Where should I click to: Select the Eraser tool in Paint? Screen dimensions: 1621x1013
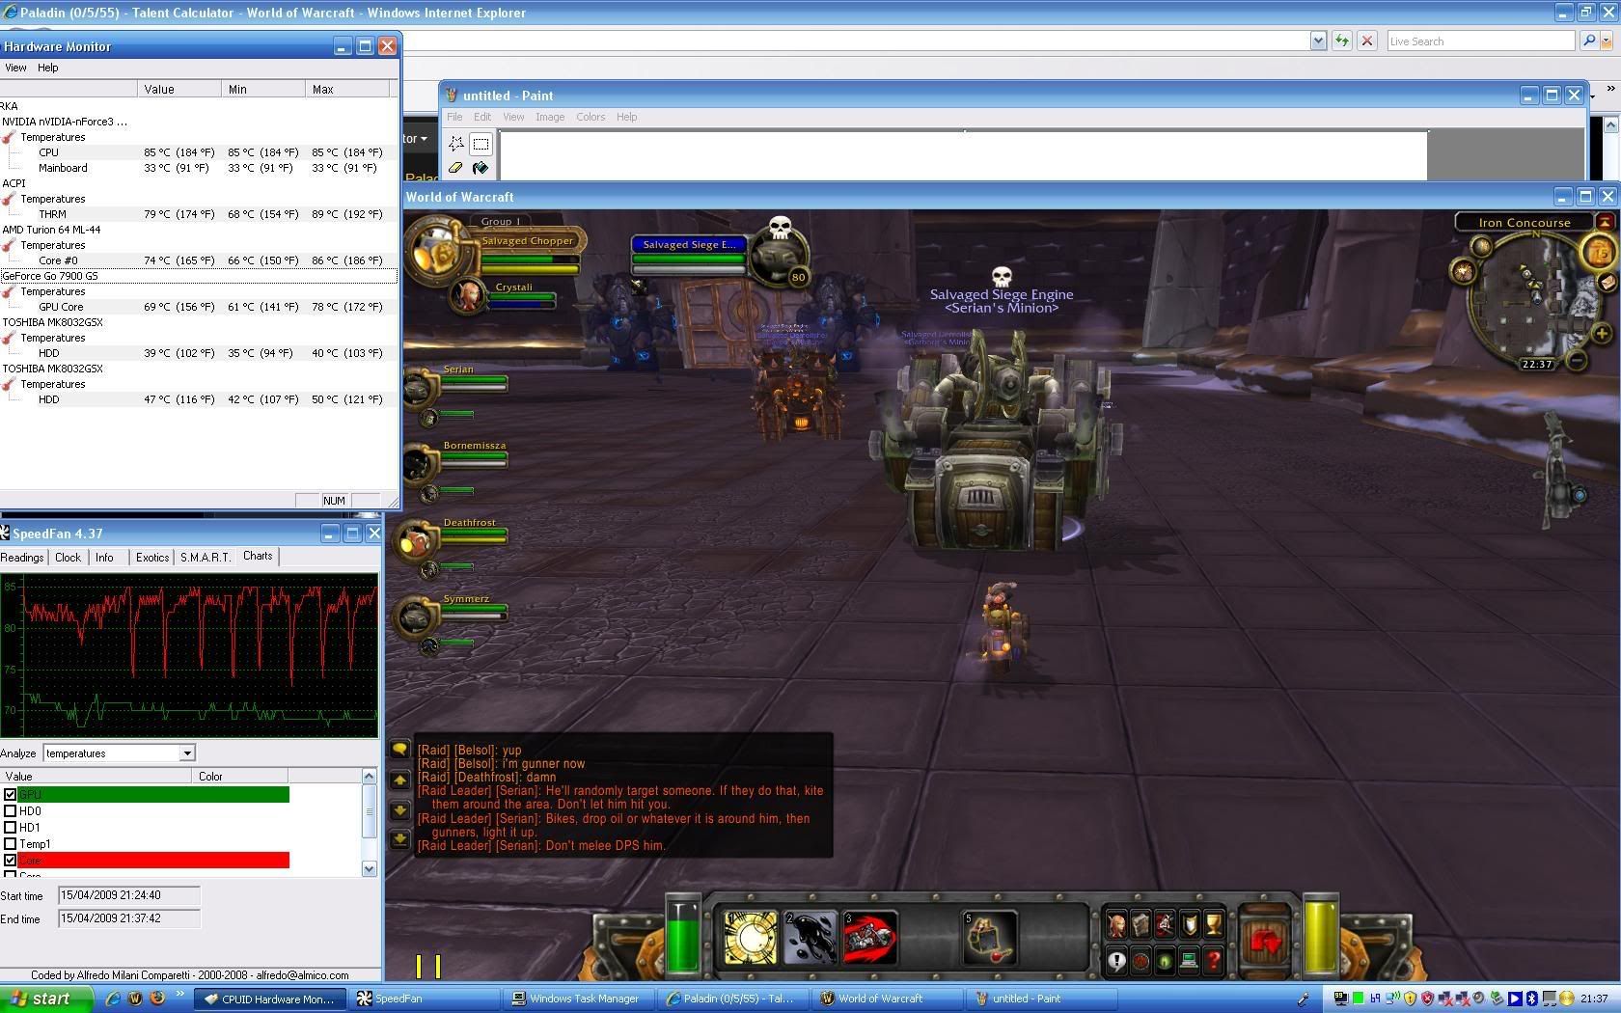[x=456, y=168]
